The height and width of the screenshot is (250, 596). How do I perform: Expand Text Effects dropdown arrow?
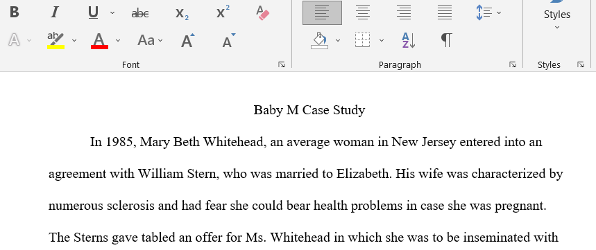(x=29, y=40)
